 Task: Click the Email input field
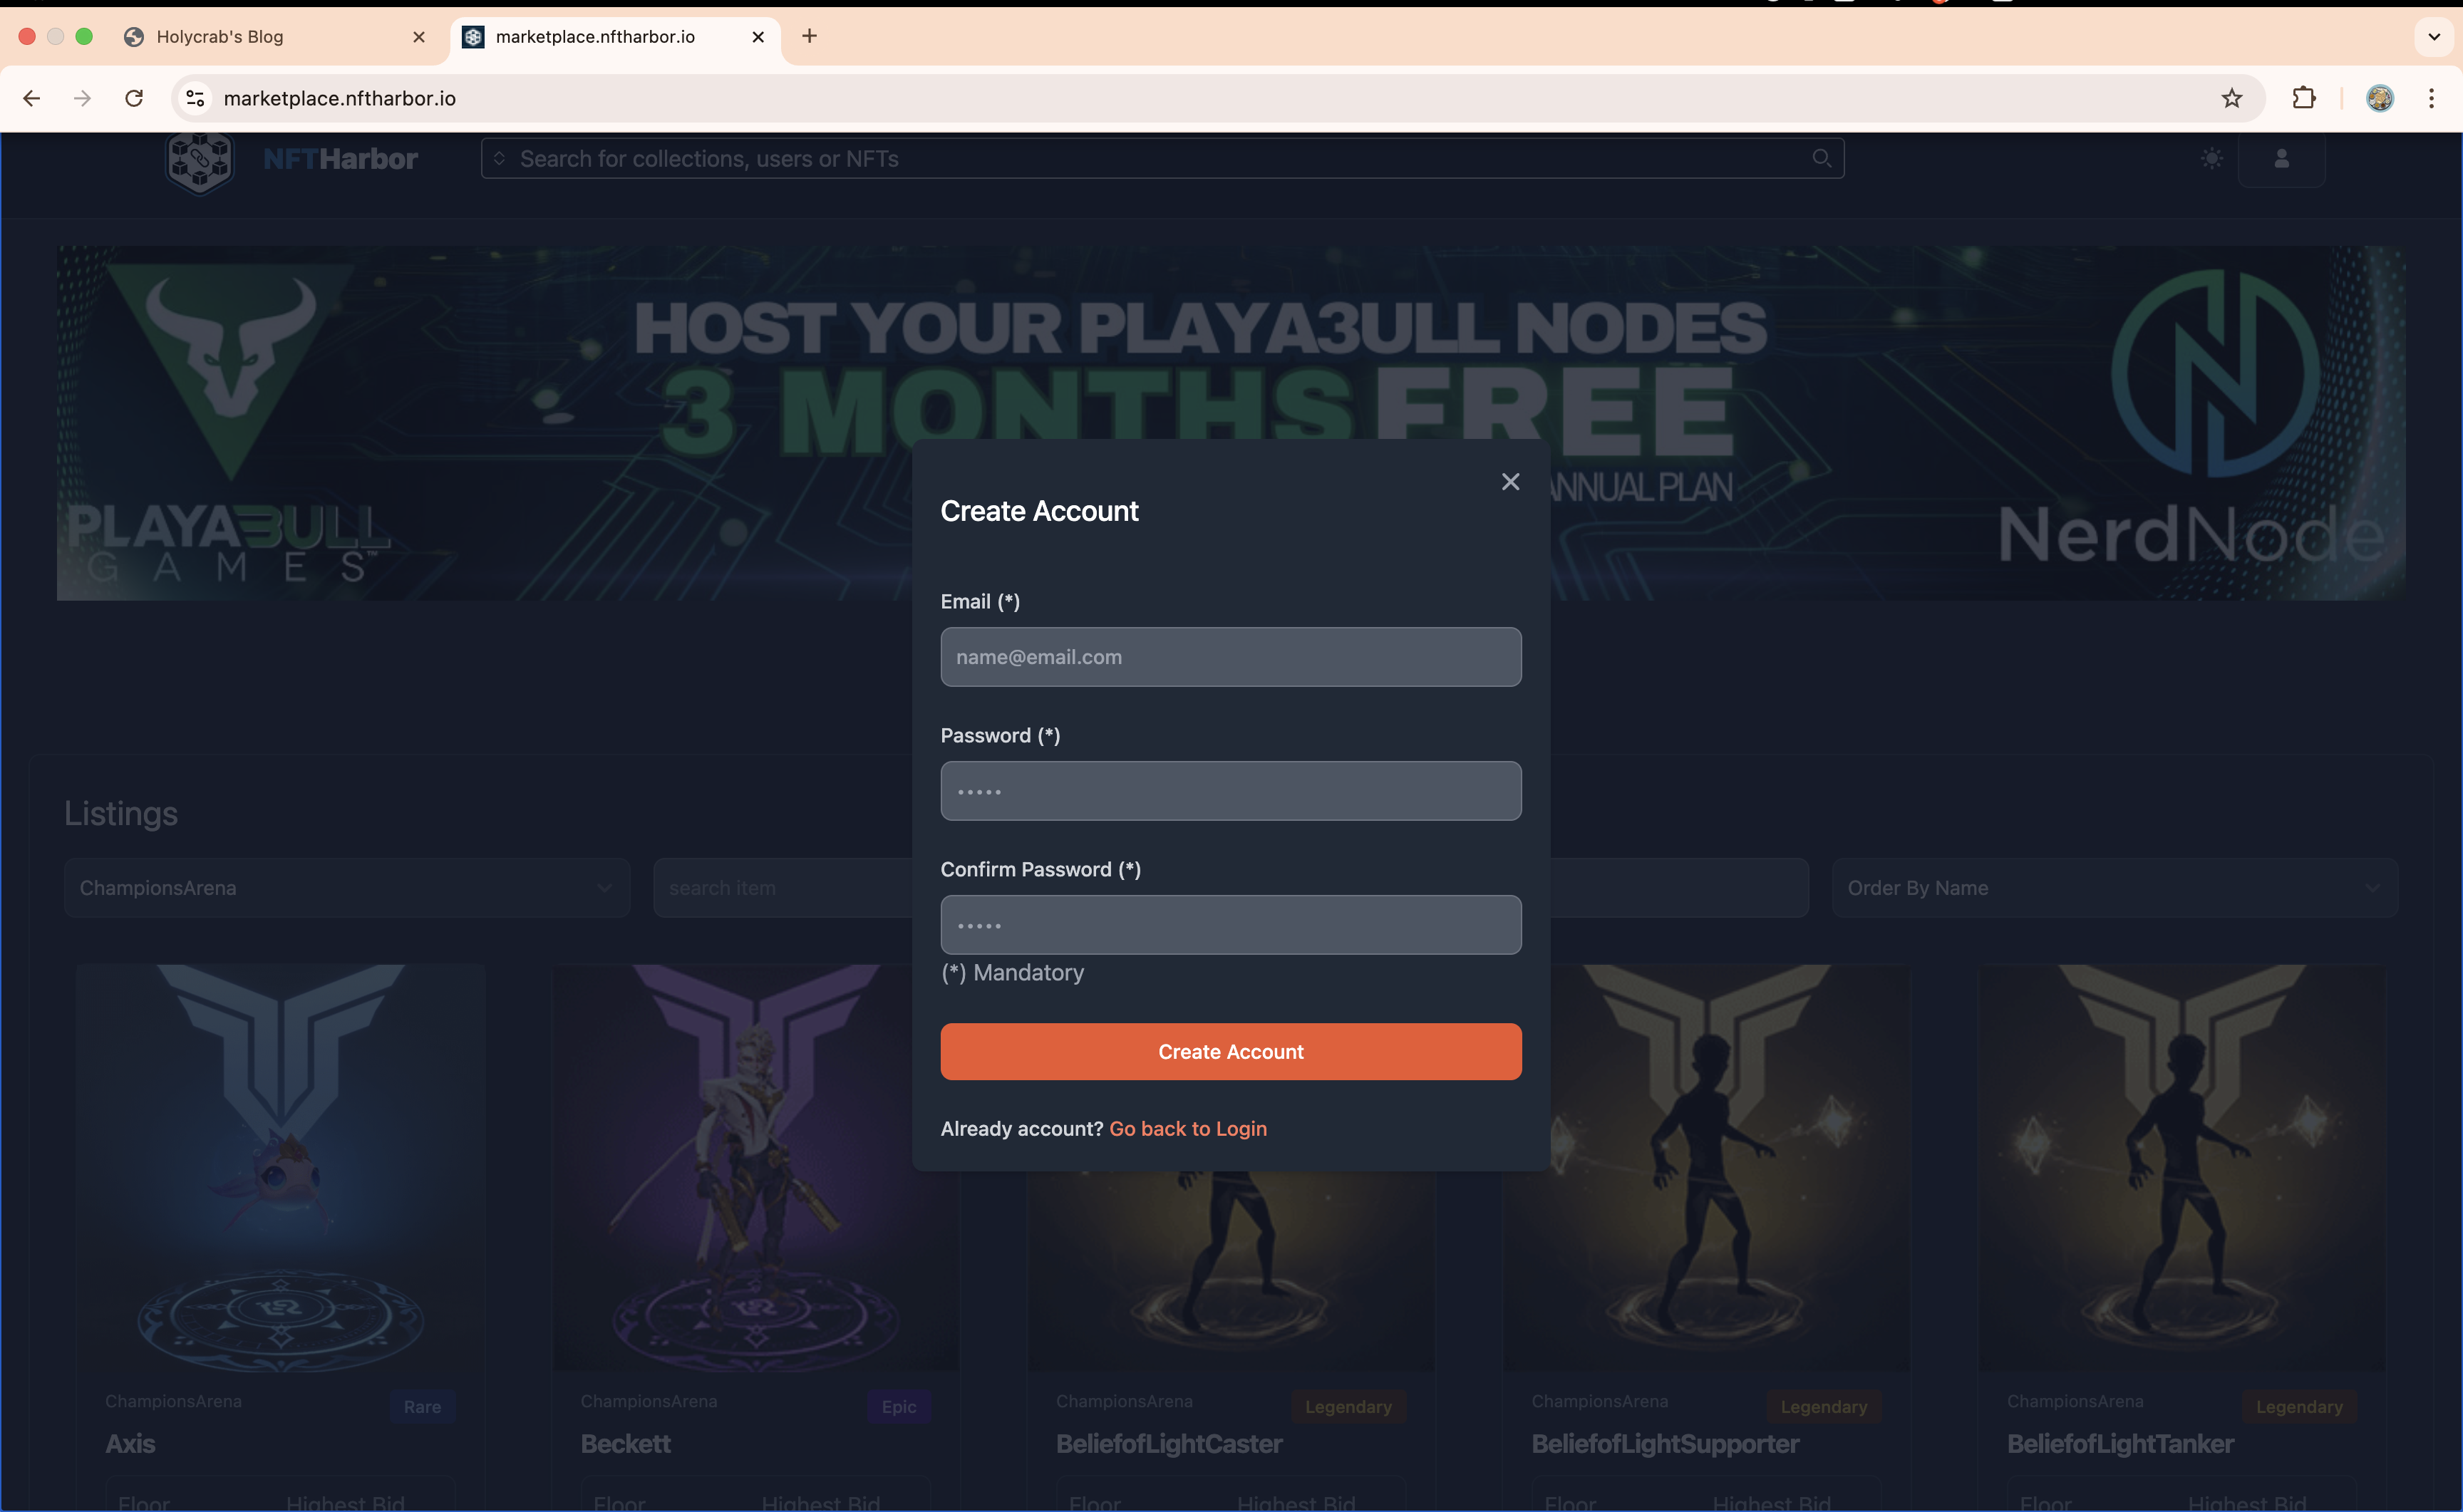1231,657
